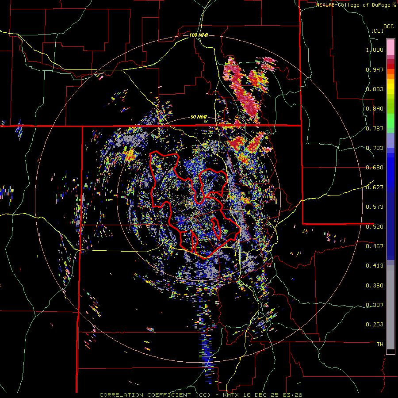Screen dimensions: 398x398
Task: Pick the bright blue swatch beside 0.680
Action: click(390, 170)
